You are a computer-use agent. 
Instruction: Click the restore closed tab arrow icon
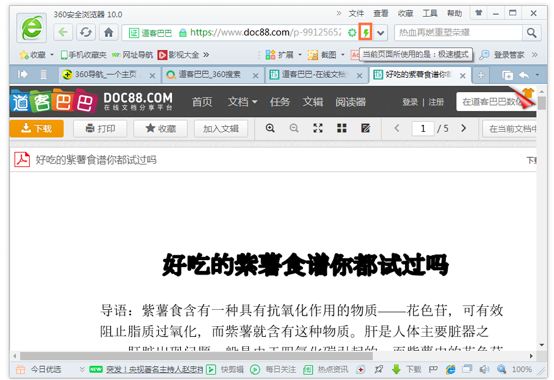coord(524,75)
